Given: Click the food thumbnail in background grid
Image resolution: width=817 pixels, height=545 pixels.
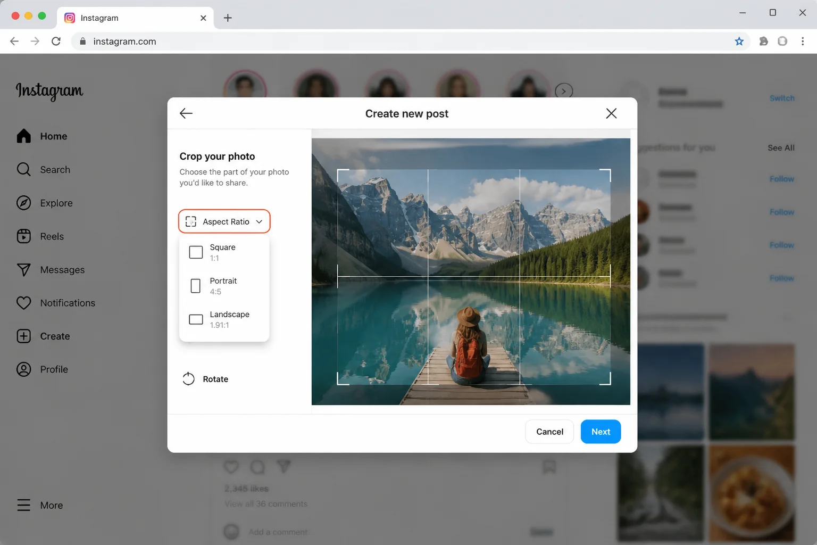Looking at the screenshot, I should point(752,493).
